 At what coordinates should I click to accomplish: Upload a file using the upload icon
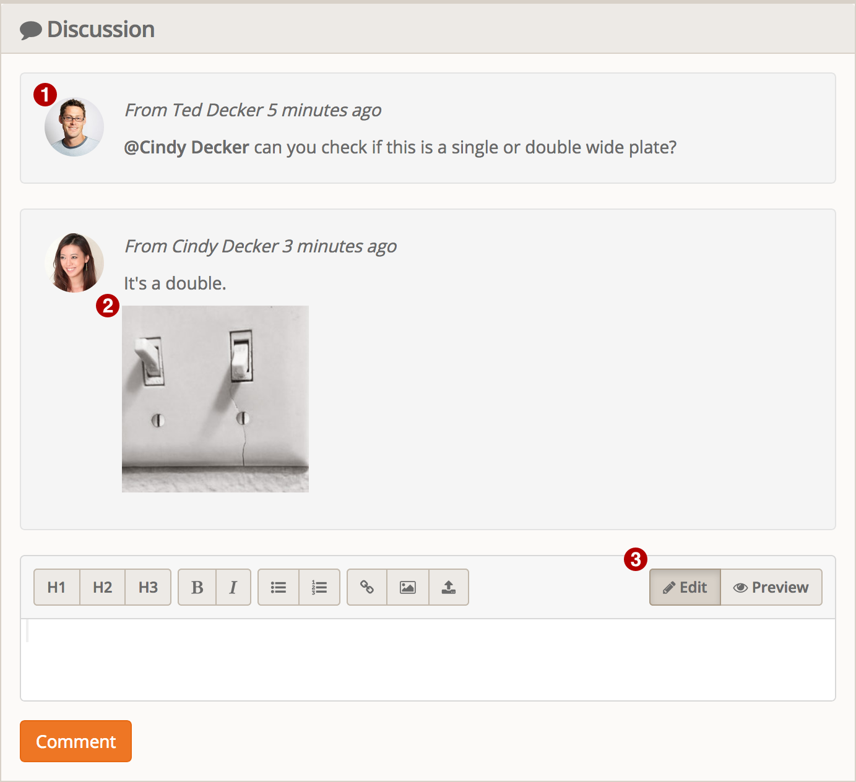[449, 587]
